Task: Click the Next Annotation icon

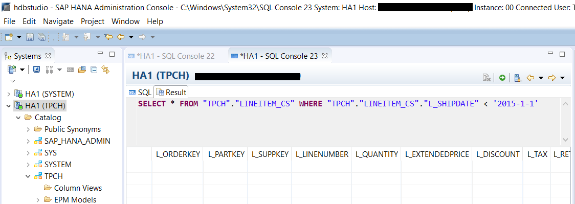Action: pyautogui.click(x=65, y=37)
